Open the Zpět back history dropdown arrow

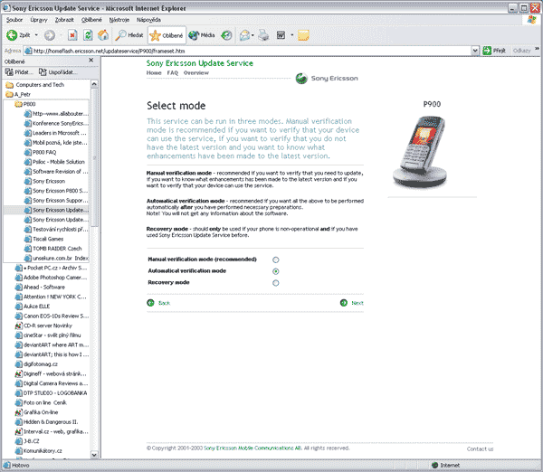coord(36,35)
